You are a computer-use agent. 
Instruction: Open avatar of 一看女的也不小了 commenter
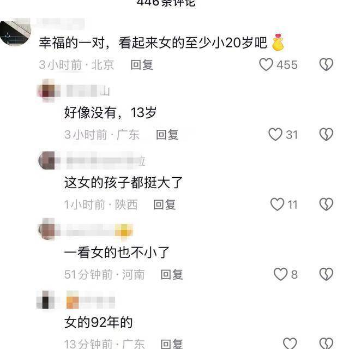pos(46,230)
